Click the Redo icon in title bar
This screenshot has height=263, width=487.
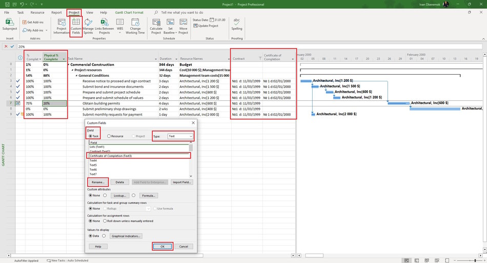32,4
